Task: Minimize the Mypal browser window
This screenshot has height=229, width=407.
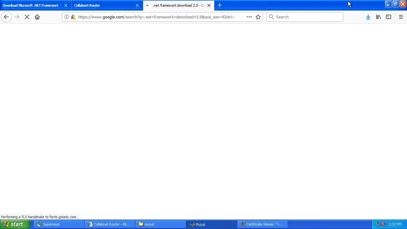Action: (388, 4)
